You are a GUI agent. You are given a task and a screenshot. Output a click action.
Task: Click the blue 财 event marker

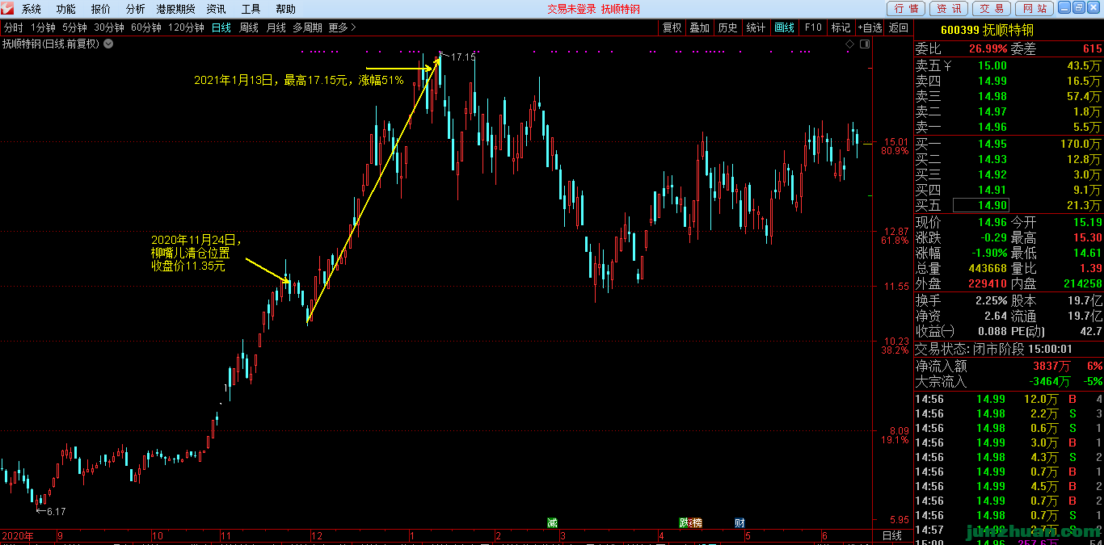tap(740, 522)
